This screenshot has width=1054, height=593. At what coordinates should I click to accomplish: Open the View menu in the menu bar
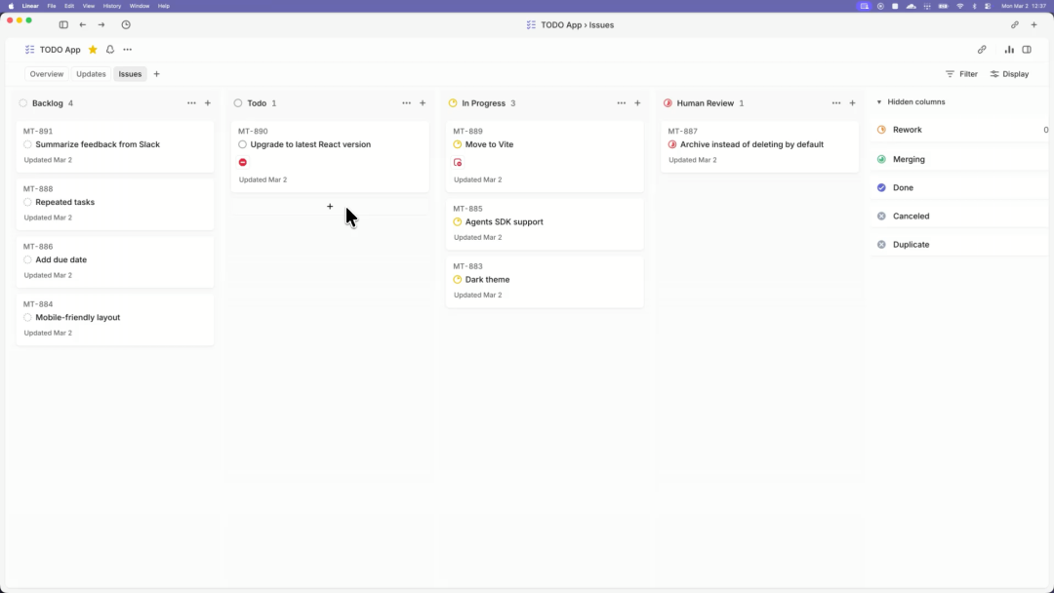(87, 6)
